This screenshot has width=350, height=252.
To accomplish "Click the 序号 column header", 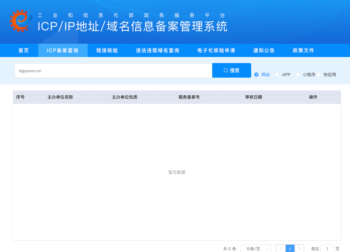I will [x=20, y=97].
